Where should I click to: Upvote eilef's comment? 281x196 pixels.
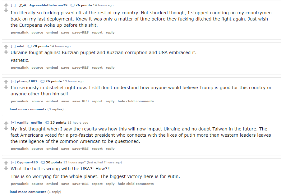pyautogui.click(x=6, y=47)
